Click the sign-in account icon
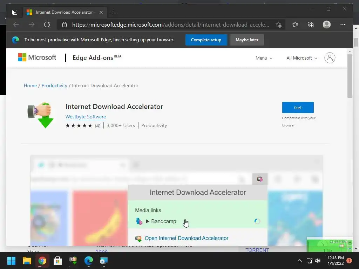Screen dimensions: 359x269 pyautogui.click(x=330, y=58)
